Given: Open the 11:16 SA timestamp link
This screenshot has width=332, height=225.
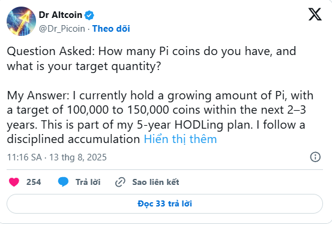Looking at the screenshot, I should [x=25, y=157].
